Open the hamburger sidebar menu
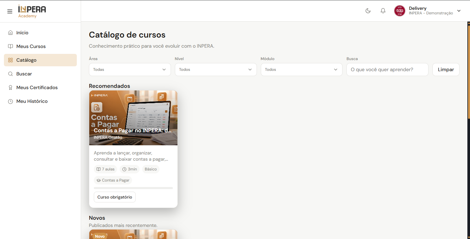 (x=10, y=11)
